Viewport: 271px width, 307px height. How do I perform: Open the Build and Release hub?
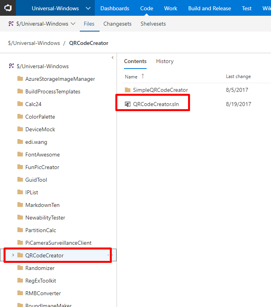coord(210,8)
